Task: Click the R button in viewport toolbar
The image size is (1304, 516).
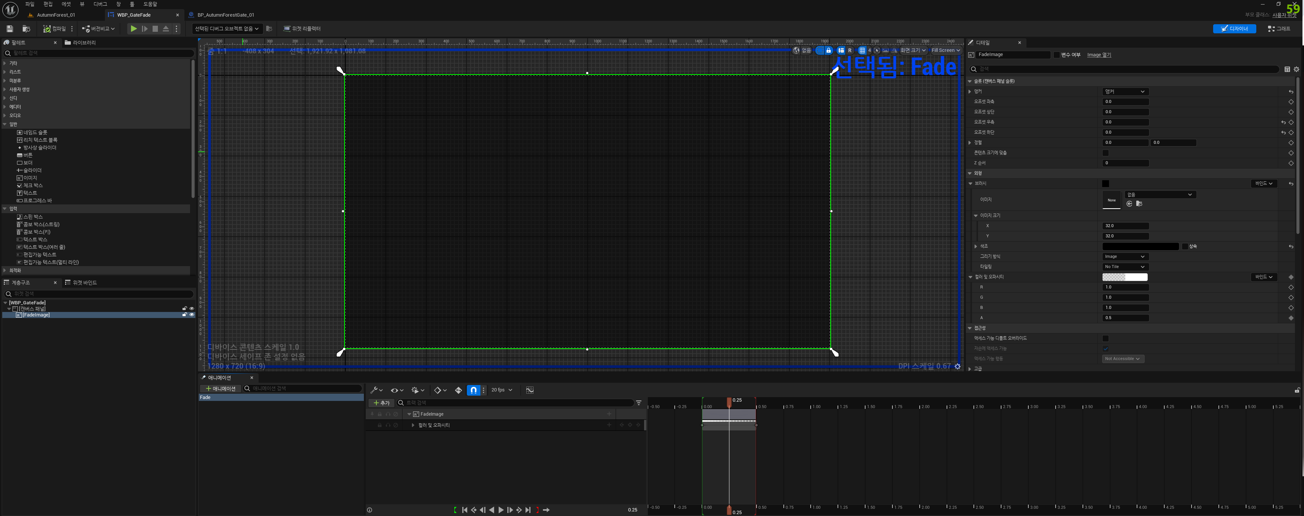Action: (850, 51)
